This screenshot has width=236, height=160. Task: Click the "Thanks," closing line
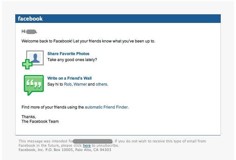(29, 117)
